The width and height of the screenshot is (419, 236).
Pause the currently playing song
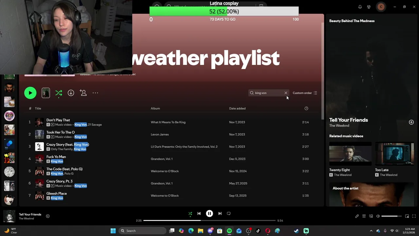[209, 214]
